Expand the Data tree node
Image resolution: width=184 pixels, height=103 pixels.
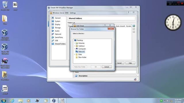pyautogui.click(x=75, y=54)
